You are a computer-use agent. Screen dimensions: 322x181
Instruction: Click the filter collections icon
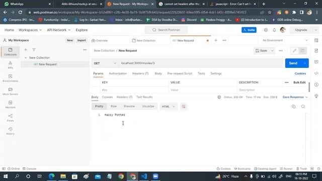pos(34,50)
